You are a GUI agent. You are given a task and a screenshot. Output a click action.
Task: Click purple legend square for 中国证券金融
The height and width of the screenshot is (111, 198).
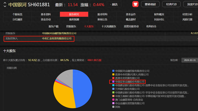tap(113, 81)
